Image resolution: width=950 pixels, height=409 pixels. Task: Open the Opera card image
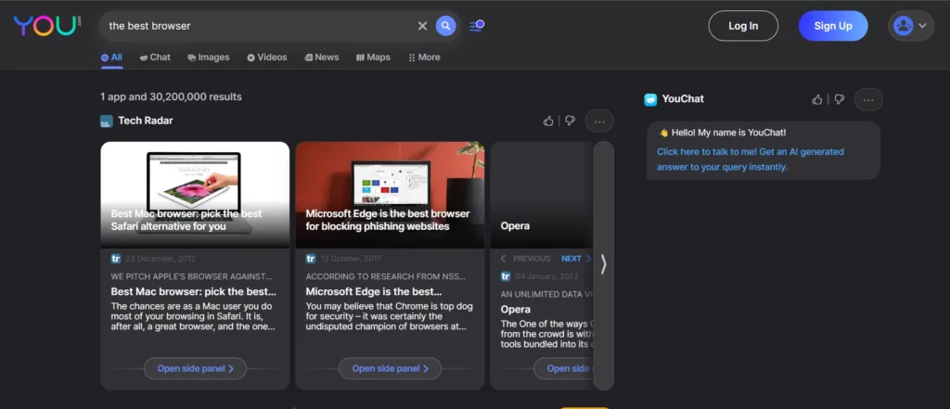coord(542,195)
